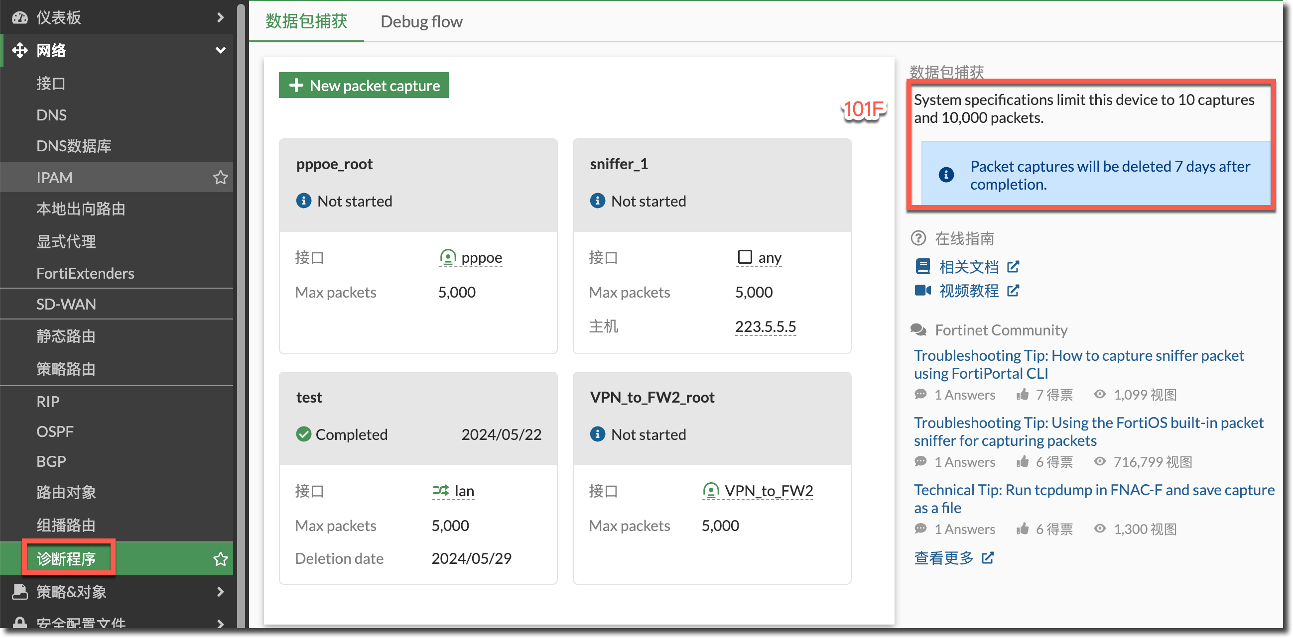Click the lan interface shuffle icon
The height and width of the screenshot is (638, 1293).
click(441, 490)
